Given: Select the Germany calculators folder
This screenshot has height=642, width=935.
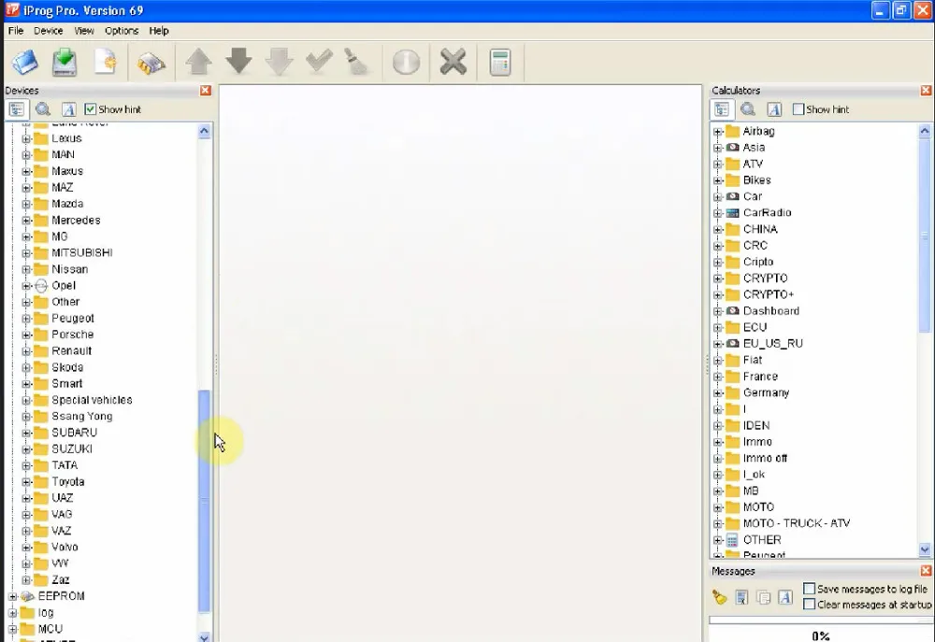Looking at the screenshot, I should click(767, 392).
